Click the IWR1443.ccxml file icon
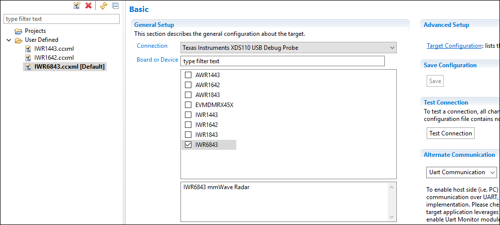 tap(28, 49)
